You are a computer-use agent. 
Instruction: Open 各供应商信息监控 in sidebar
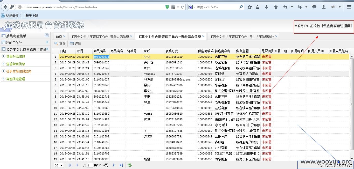tap(19, 71)
